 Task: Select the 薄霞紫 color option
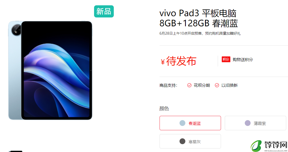pos(255,123)
